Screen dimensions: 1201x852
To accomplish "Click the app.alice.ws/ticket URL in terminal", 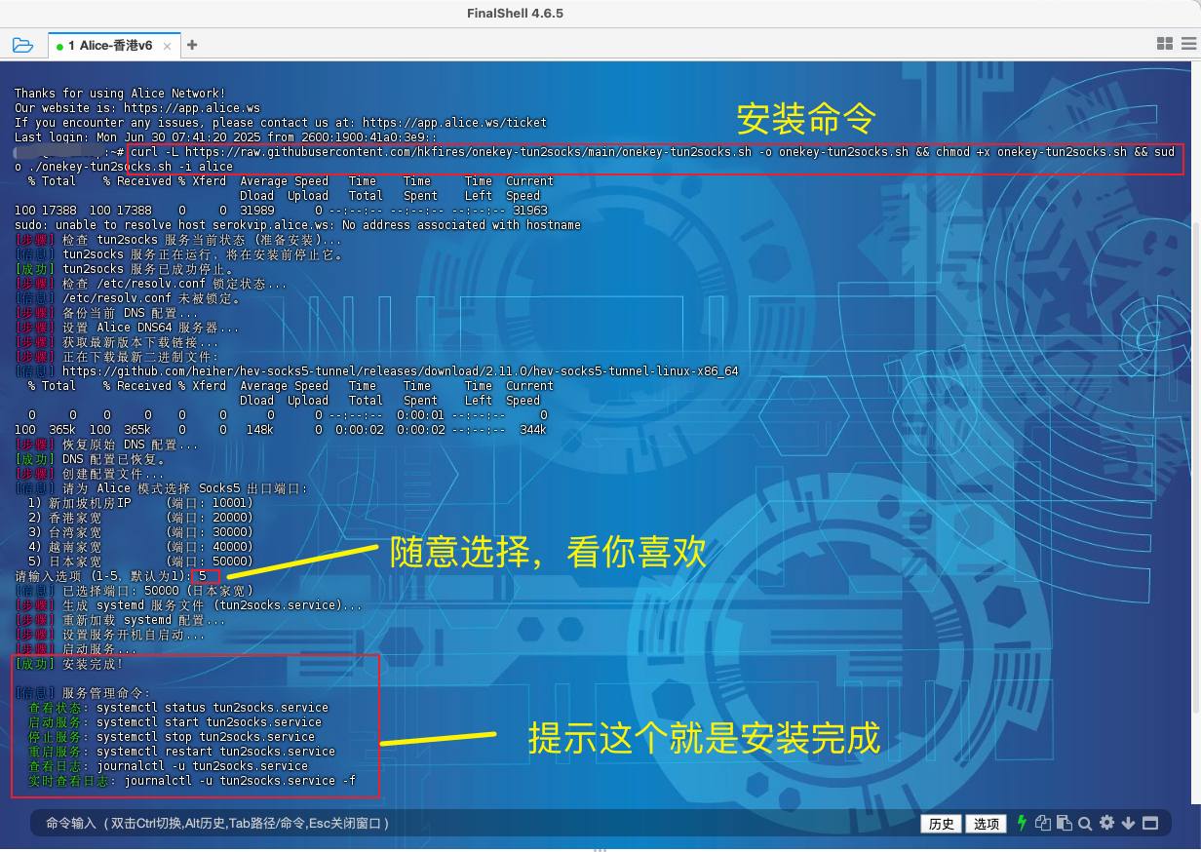I will (454, 123).
